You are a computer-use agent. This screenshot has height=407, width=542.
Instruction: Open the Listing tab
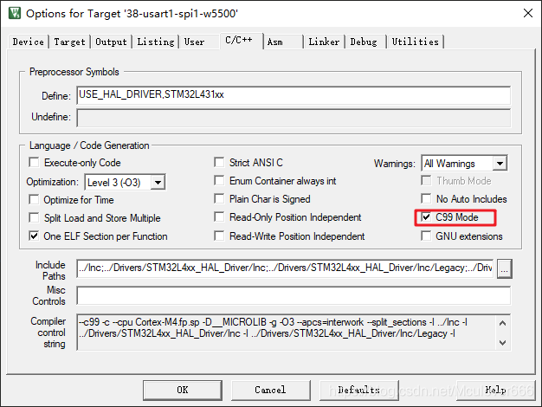(x=156, y=42)
